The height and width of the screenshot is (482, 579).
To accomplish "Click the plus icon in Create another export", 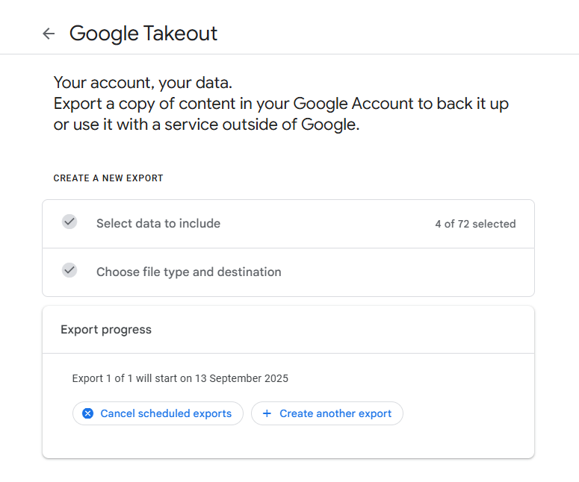I will click(x=267, y=413).
